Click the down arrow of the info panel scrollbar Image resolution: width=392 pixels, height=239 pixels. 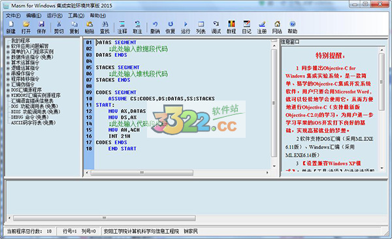click(382, 168)
